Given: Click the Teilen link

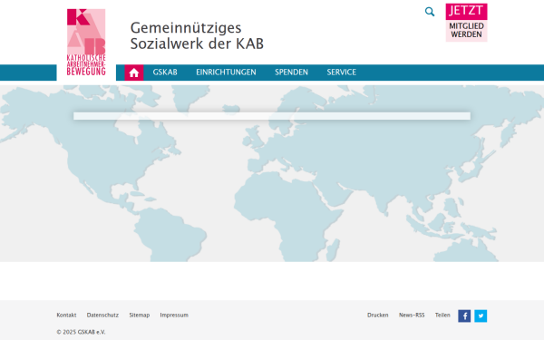Looking at the screenshot, I should click(x=442, y=315).
